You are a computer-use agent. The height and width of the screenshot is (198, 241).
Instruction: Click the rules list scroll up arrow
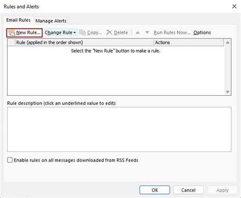pos(228,43)
